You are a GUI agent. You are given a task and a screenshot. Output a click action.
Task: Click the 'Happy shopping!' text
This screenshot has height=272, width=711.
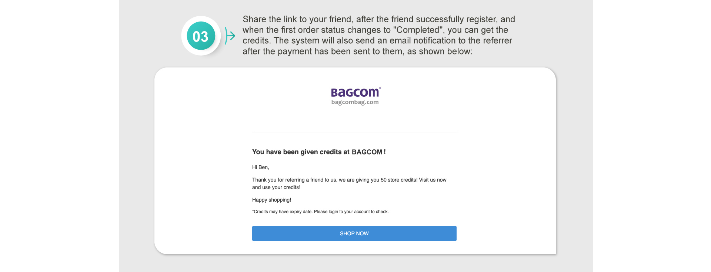(271, 200)
